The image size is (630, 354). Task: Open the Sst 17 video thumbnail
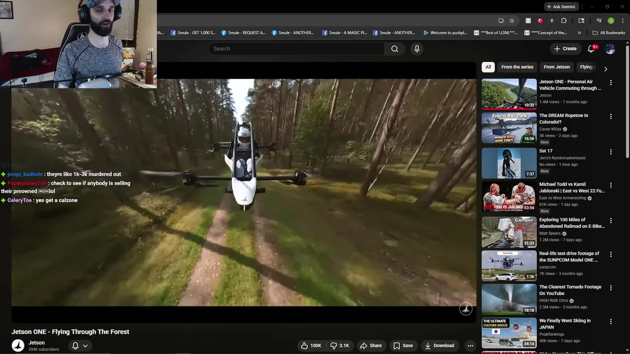point(509,163)
